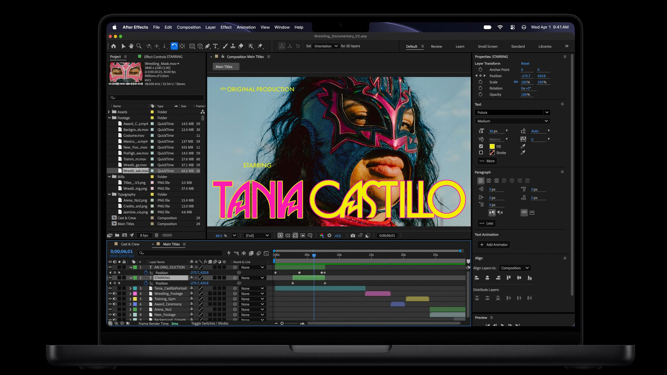Select the Type text tool
The image size is (667, 375).
tap(215, 46)
